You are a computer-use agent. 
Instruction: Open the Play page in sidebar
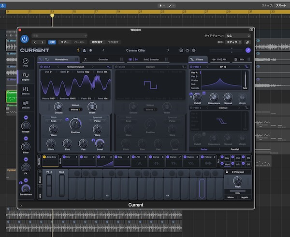[26, 62]
